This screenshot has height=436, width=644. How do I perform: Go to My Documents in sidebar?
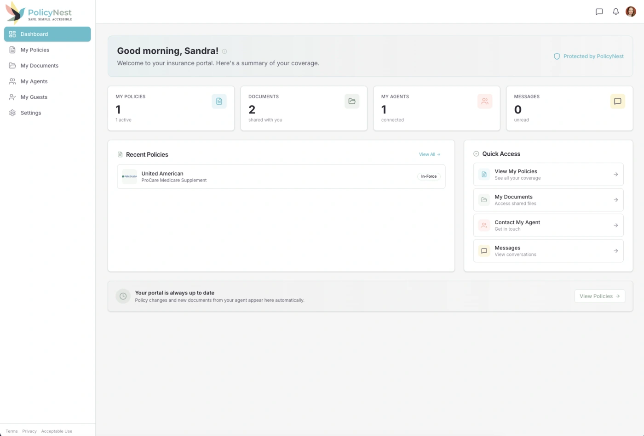(40, 66)
